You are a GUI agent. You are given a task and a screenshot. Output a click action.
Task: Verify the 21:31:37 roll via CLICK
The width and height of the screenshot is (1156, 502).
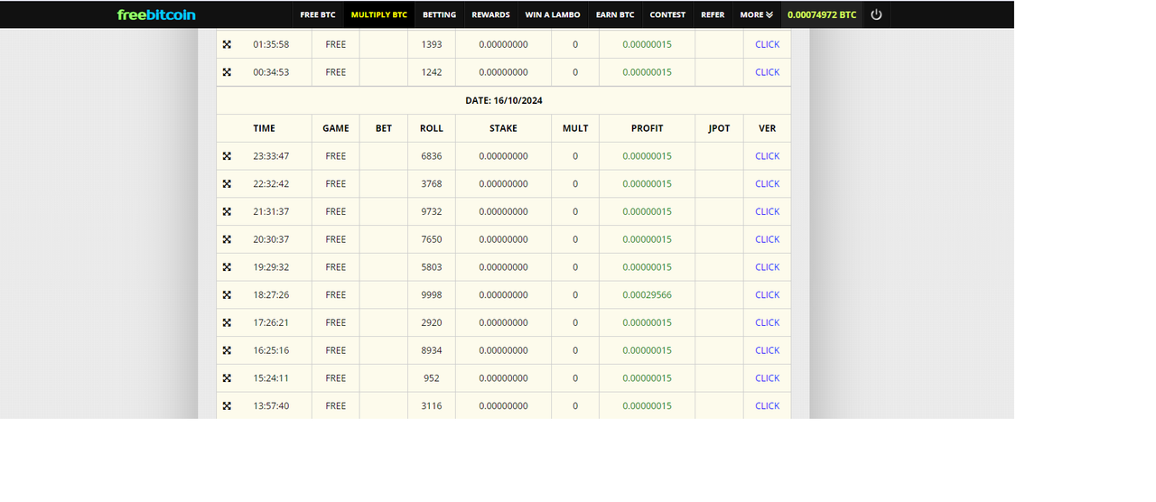pyautogui.click(x=768, y=211)
